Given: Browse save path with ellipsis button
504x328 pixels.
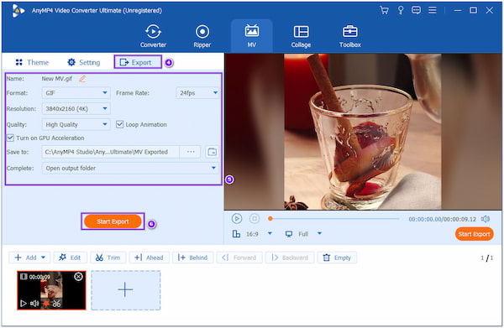Looking at the screenshot, I should pyautogui.click(x=191, y=152).
